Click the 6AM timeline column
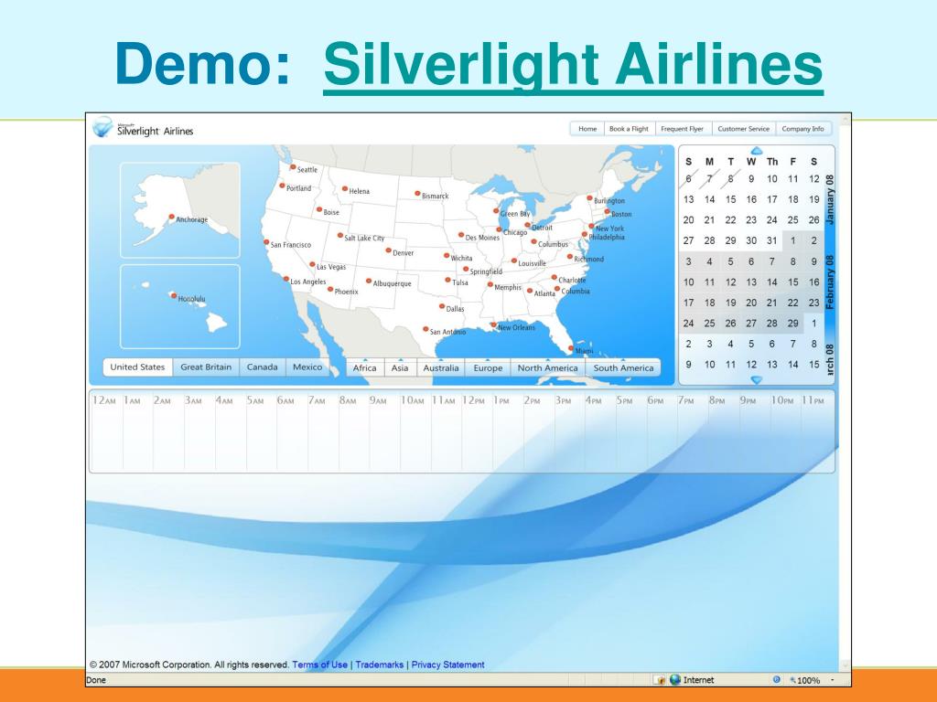 tap(292, 431)
